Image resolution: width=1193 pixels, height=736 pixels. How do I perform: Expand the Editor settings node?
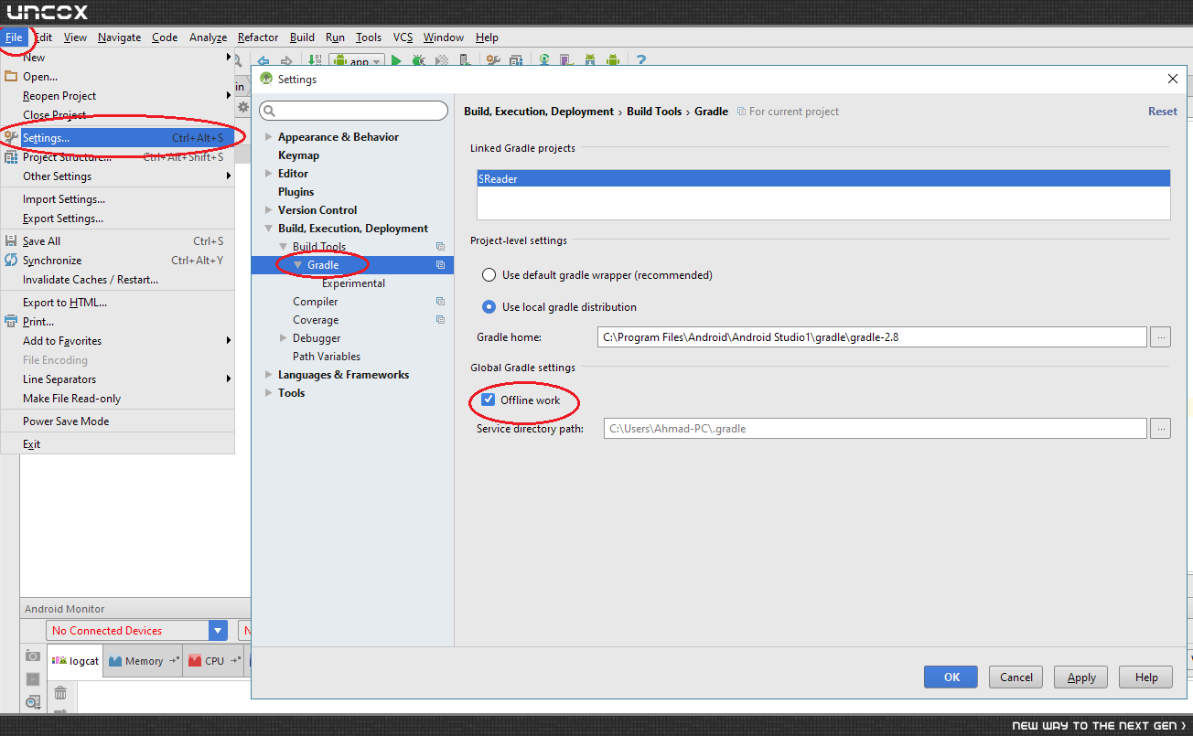[x=269, y=174]
